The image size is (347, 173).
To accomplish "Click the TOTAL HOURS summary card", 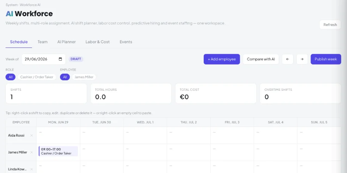I will tap(131, 93).
